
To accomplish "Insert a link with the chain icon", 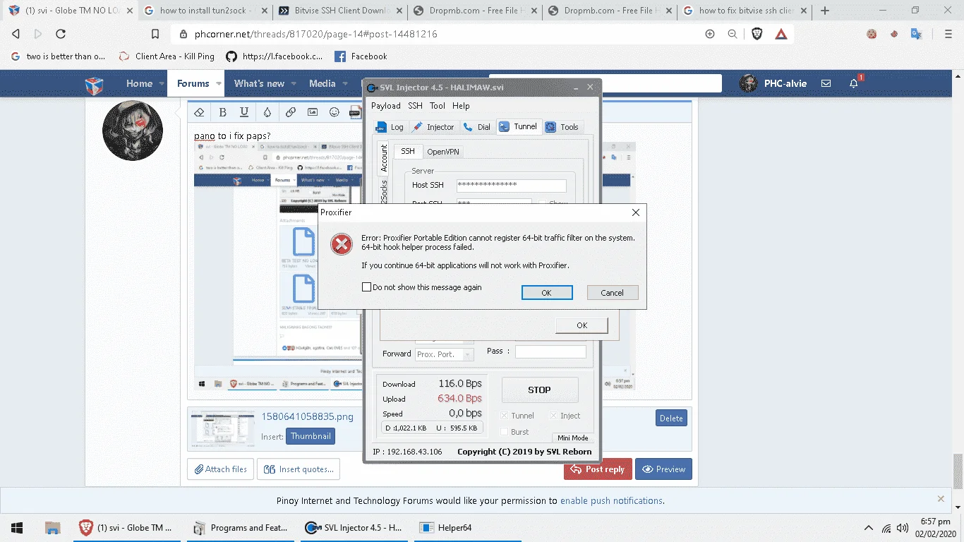I will [290, 112].
